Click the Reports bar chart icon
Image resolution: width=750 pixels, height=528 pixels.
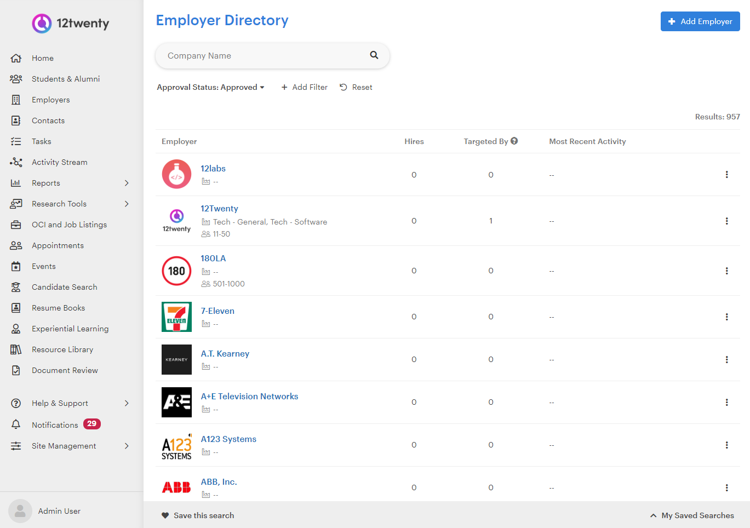16,183
